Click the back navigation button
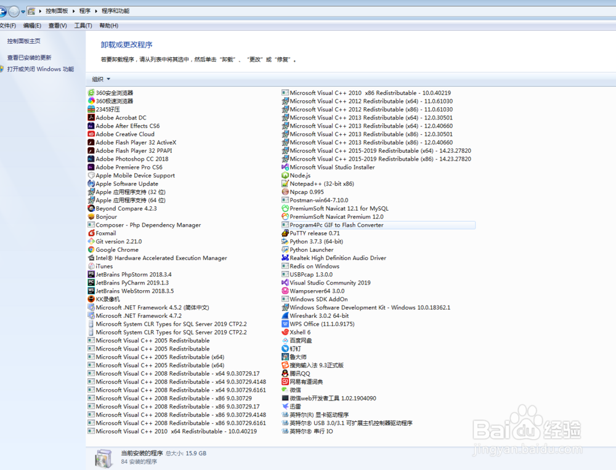This screenshot has height=470, width=616. (x=2, y=12)
